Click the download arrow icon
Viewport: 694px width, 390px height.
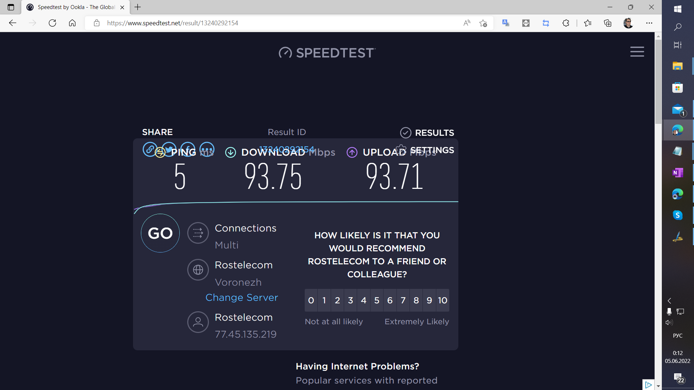(230, 152)
